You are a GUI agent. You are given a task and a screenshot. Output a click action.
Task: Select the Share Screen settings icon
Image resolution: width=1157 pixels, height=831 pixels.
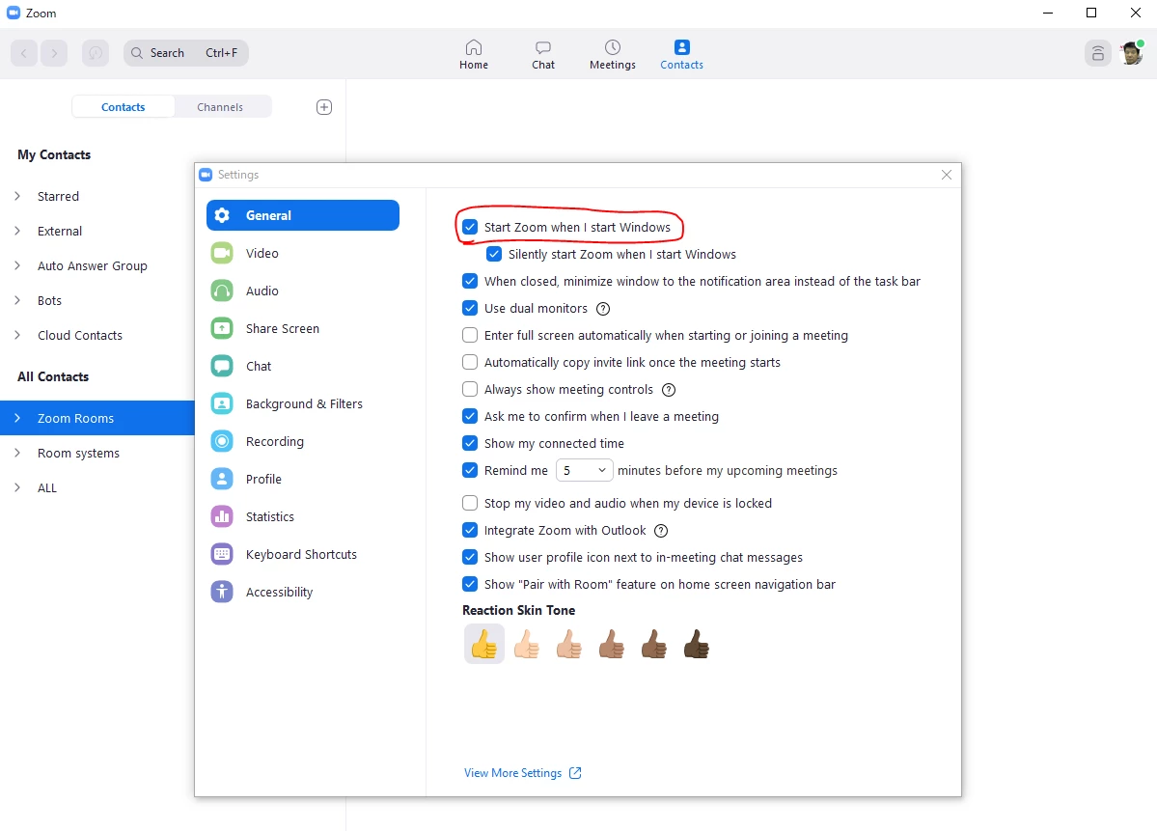pos(222,328)
